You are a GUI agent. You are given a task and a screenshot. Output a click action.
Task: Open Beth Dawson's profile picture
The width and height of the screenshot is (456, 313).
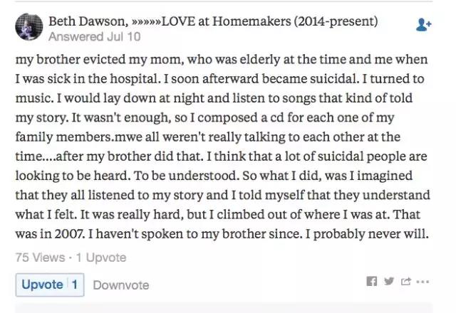click(28, 27)
